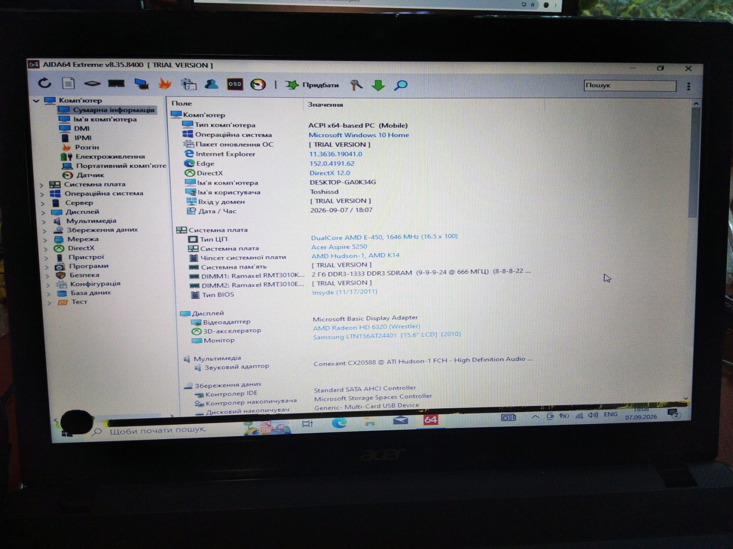Screen dimensions: 733x549
Task: Open the Samsung LTN156AT24401 monitor link
Action: (x=387, y=336)
